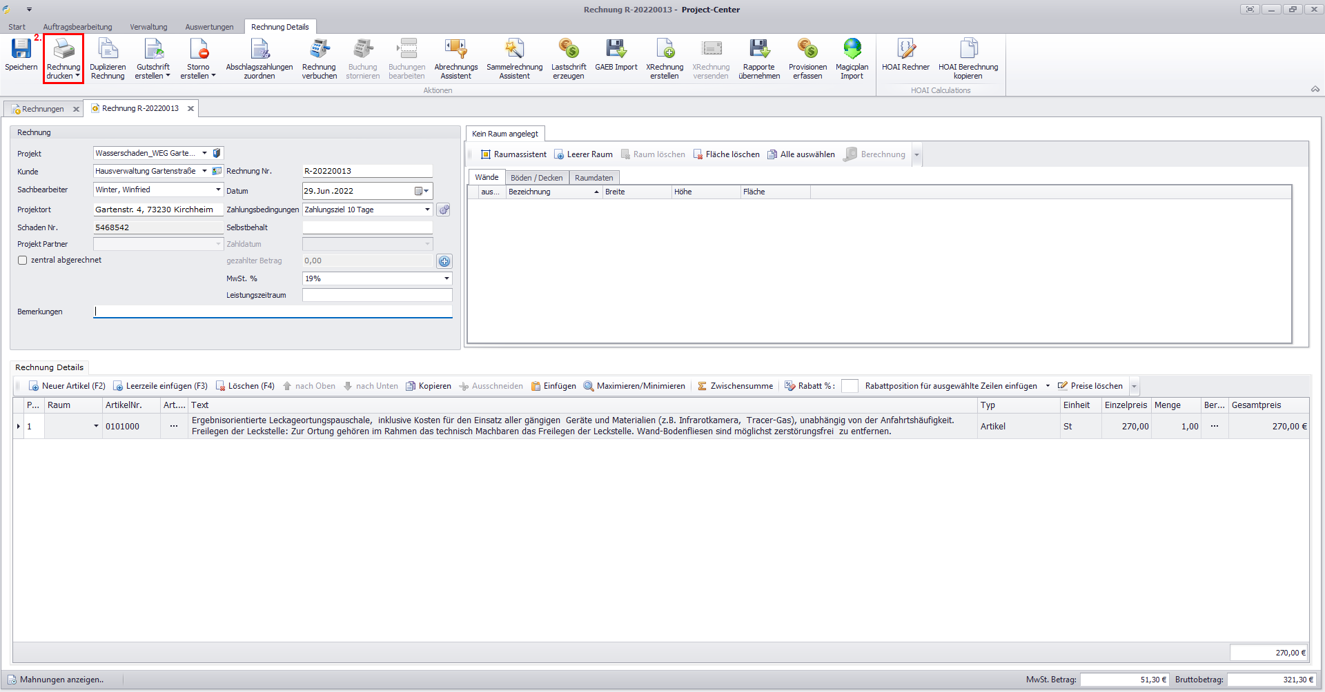The width and height of the screenshot is (1325, 692).
Task: Open the Abrechnungs Assistent
Action: [x=455, y=50]
